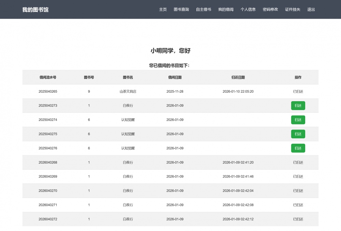The width and height of the screenshot is (341, 231).
Task: Go to the 主页 nav link
Action: click(x=163, y=10)
